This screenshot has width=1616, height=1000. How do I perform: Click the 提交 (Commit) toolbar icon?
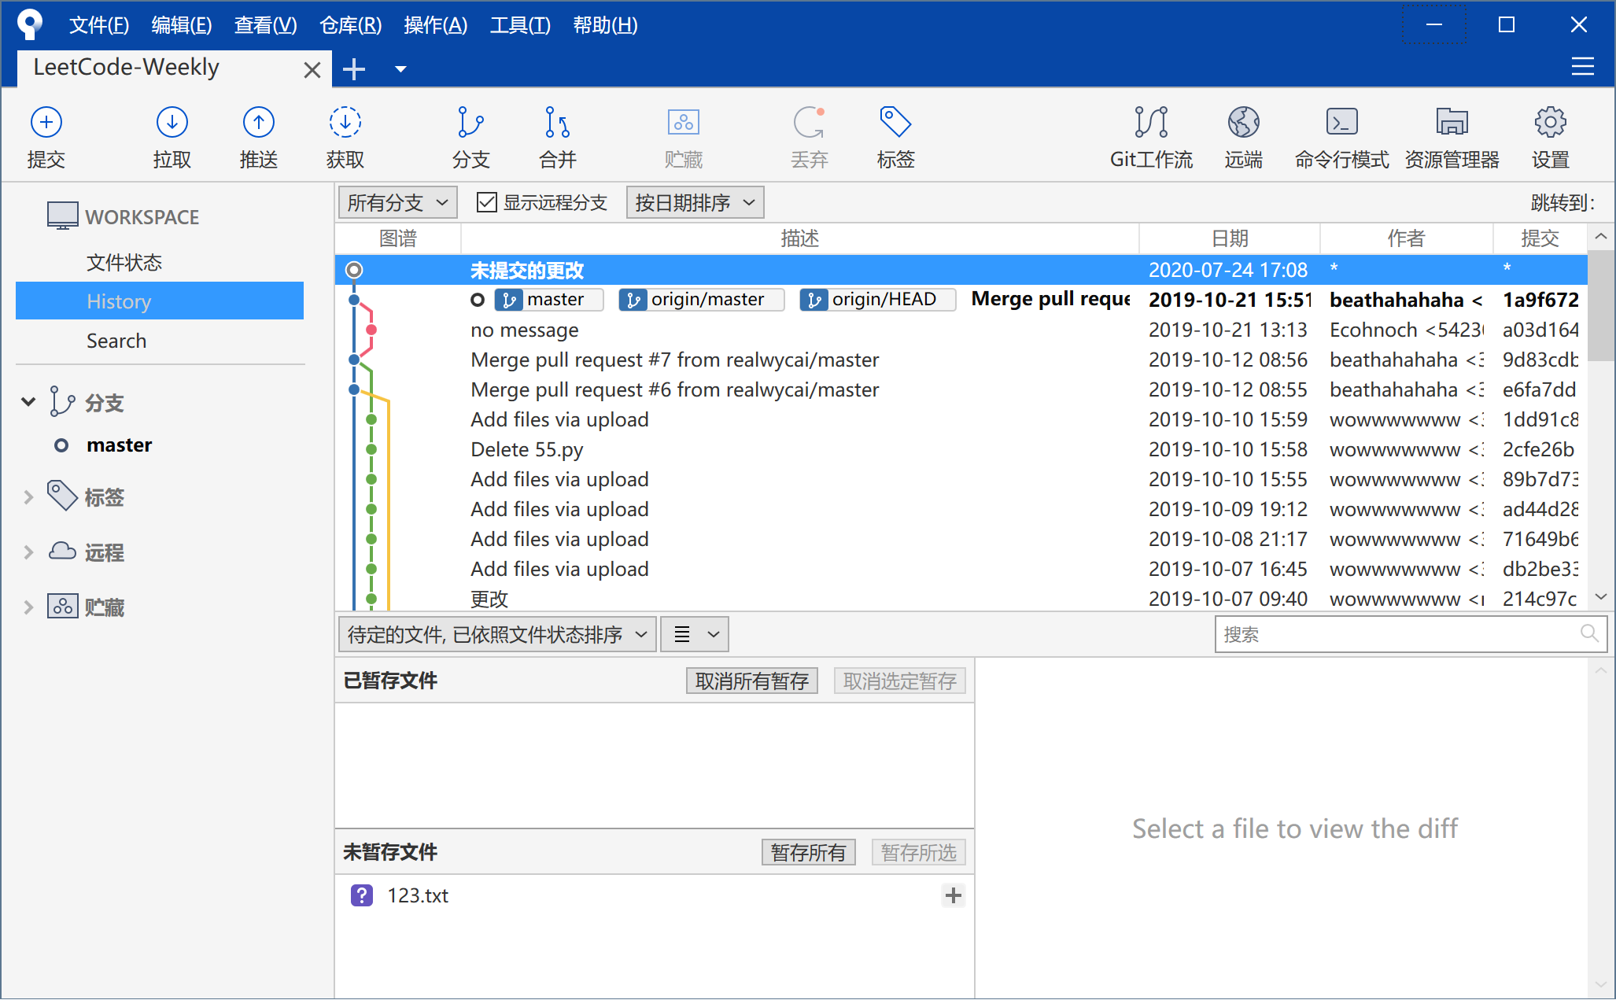pyautogui.click(x=46, y=138)
